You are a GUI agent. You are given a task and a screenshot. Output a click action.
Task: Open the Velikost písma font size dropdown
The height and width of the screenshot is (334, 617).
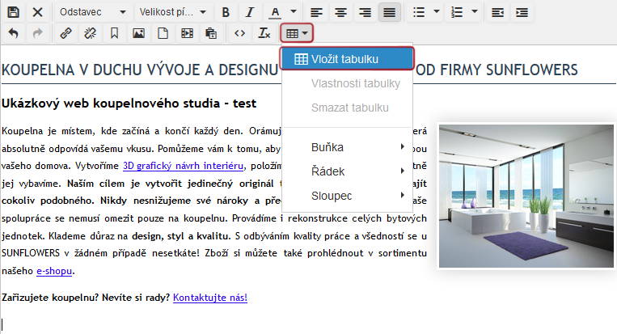(172, 13)
